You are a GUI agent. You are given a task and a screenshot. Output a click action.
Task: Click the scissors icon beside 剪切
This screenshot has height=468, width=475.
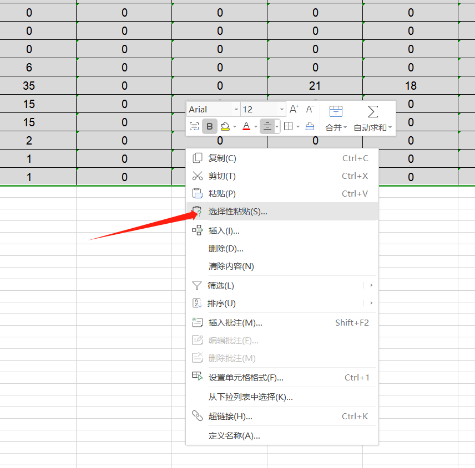198,177
